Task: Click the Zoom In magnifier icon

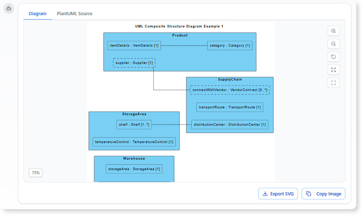Action: [333, 31]
